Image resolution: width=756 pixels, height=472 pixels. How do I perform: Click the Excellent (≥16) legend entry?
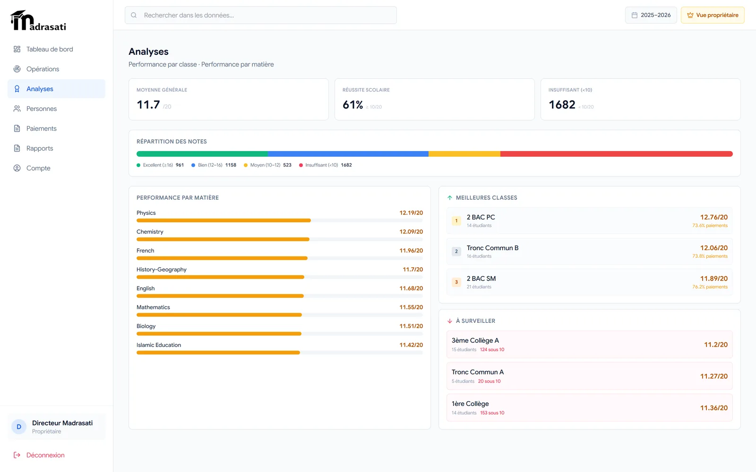(160, 165)
